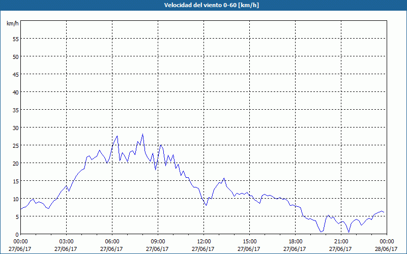Select the 0 y-axis label
The width and height of the screenshot is (407, 254).
tap(17, 235)
